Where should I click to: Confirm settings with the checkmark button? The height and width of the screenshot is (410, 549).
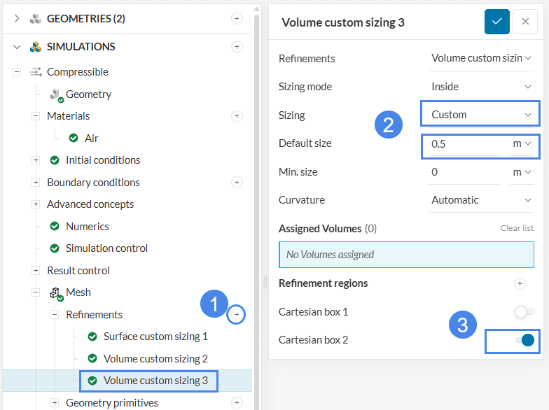click(x=497, y=22)
